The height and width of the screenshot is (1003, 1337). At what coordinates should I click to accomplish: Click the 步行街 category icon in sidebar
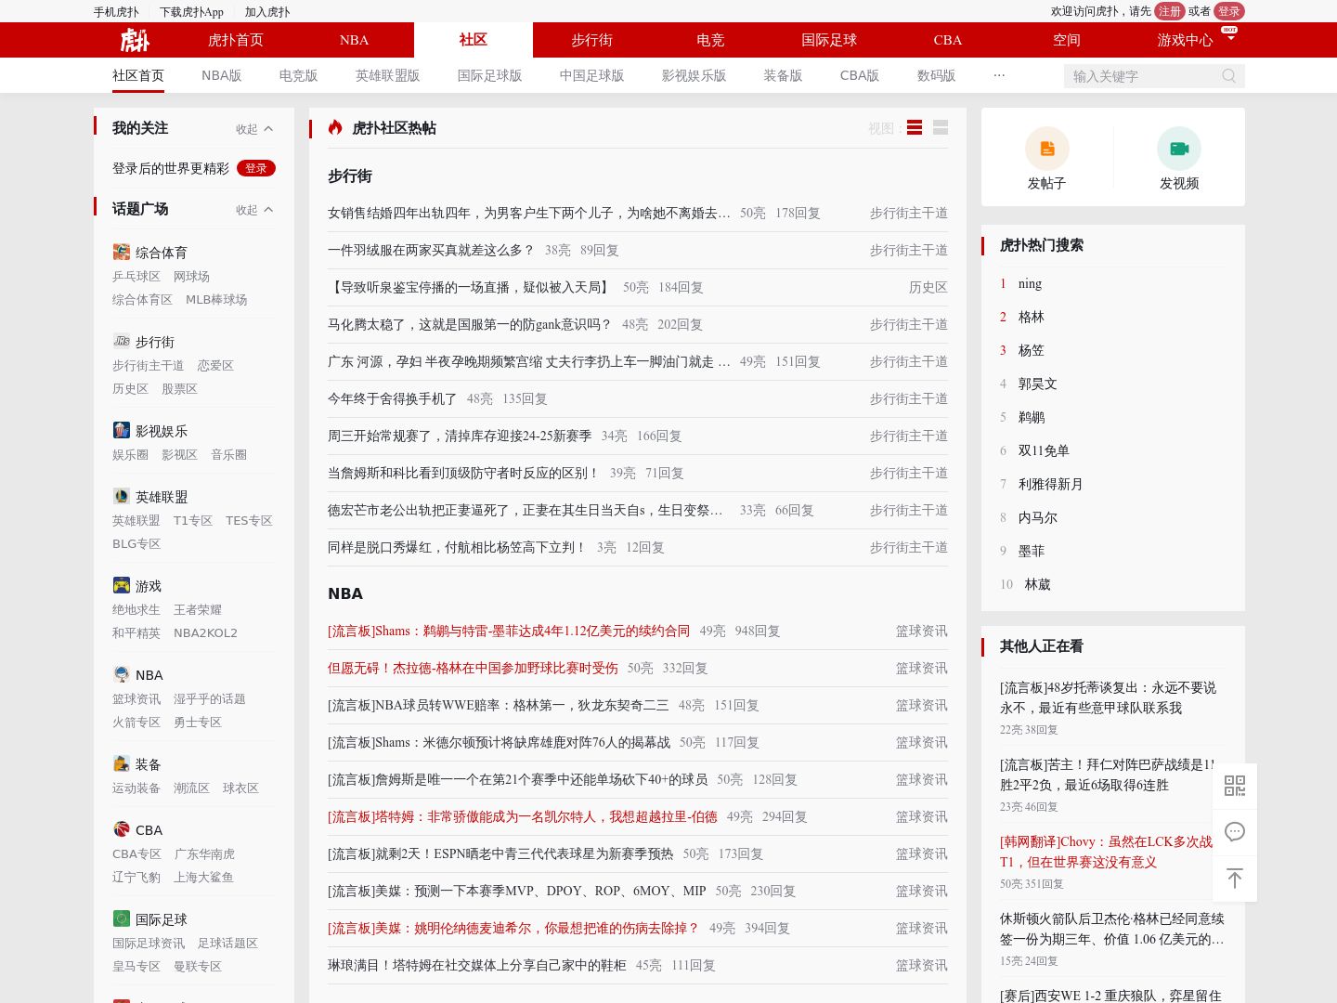coord(122,341)
